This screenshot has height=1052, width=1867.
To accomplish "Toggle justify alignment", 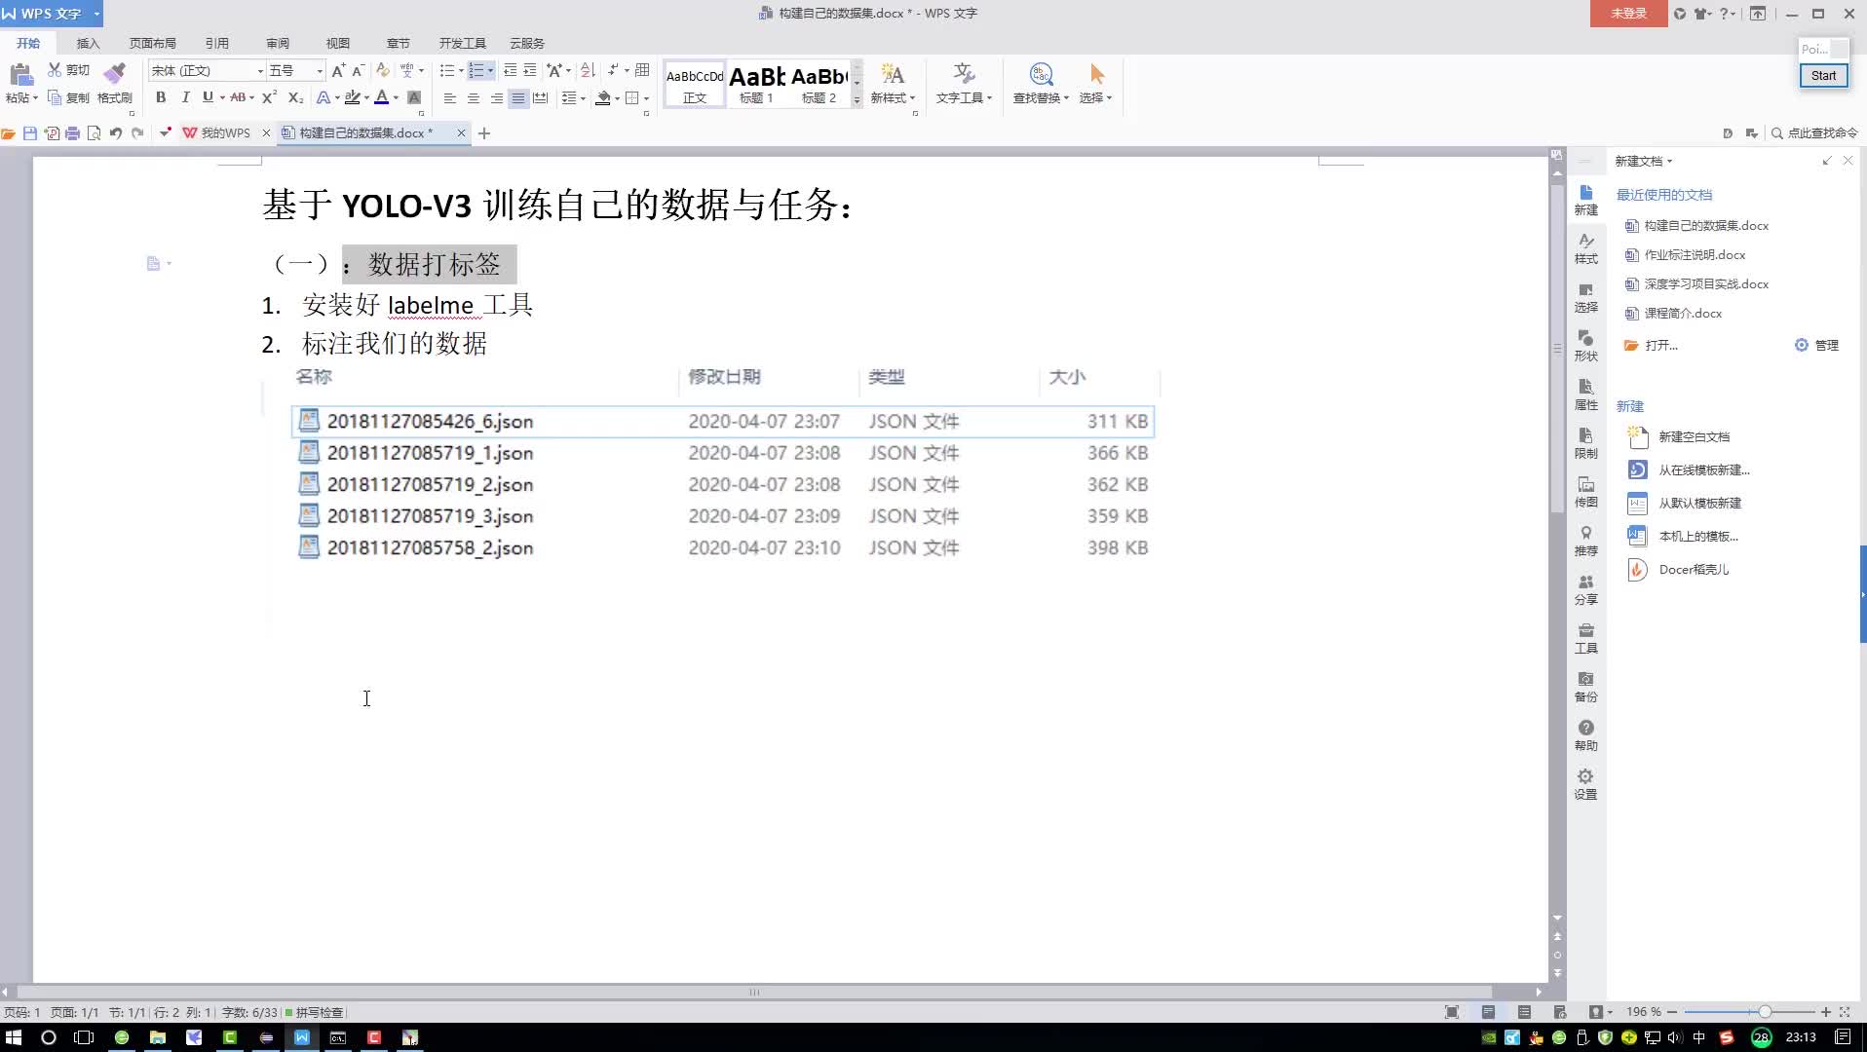I will pos(518,98).
